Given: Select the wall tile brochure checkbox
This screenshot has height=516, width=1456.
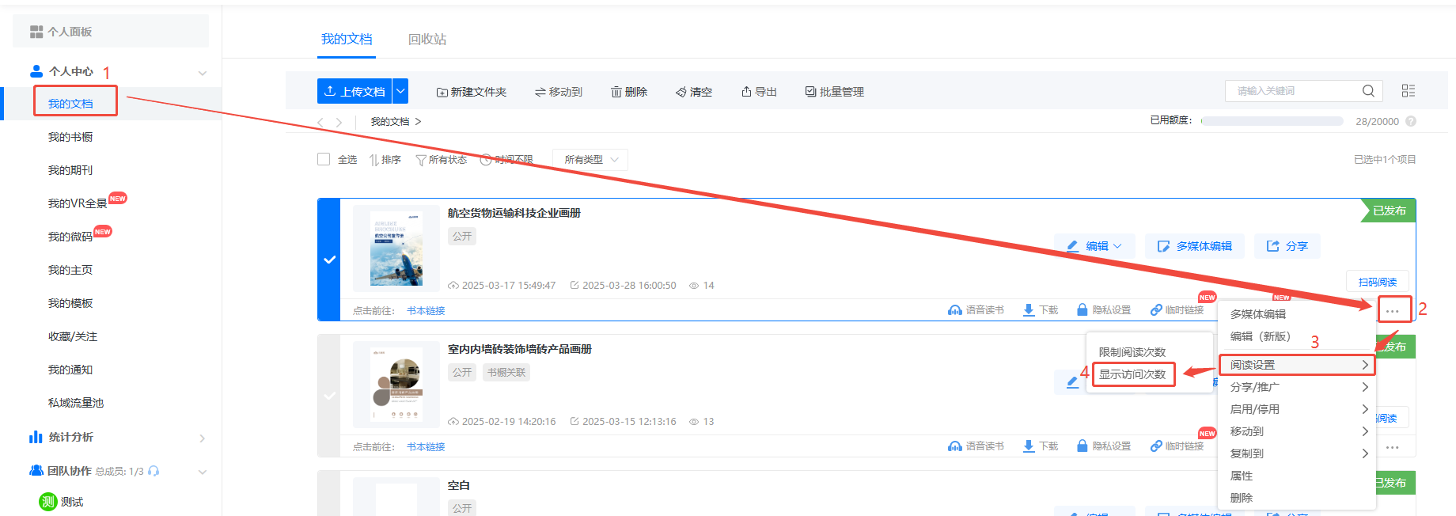Looking at the screenshot, I should 329,396.
